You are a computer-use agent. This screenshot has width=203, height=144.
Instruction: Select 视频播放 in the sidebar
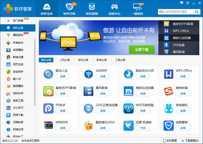(18, 50)
